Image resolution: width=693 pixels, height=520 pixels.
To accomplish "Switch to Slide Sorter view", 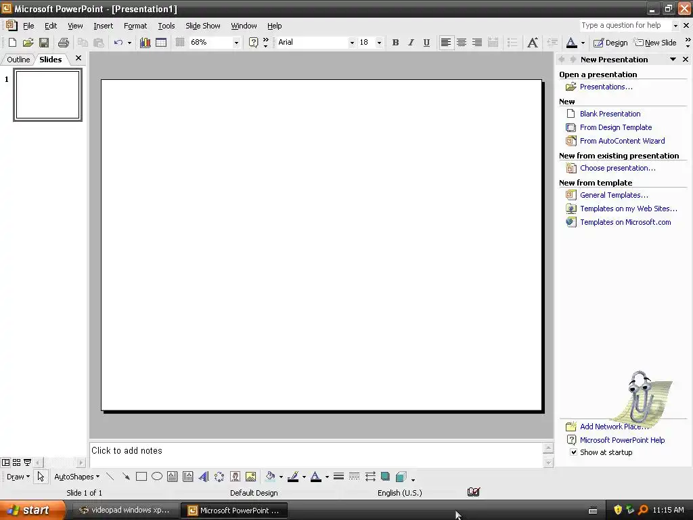I will point(16,462).
